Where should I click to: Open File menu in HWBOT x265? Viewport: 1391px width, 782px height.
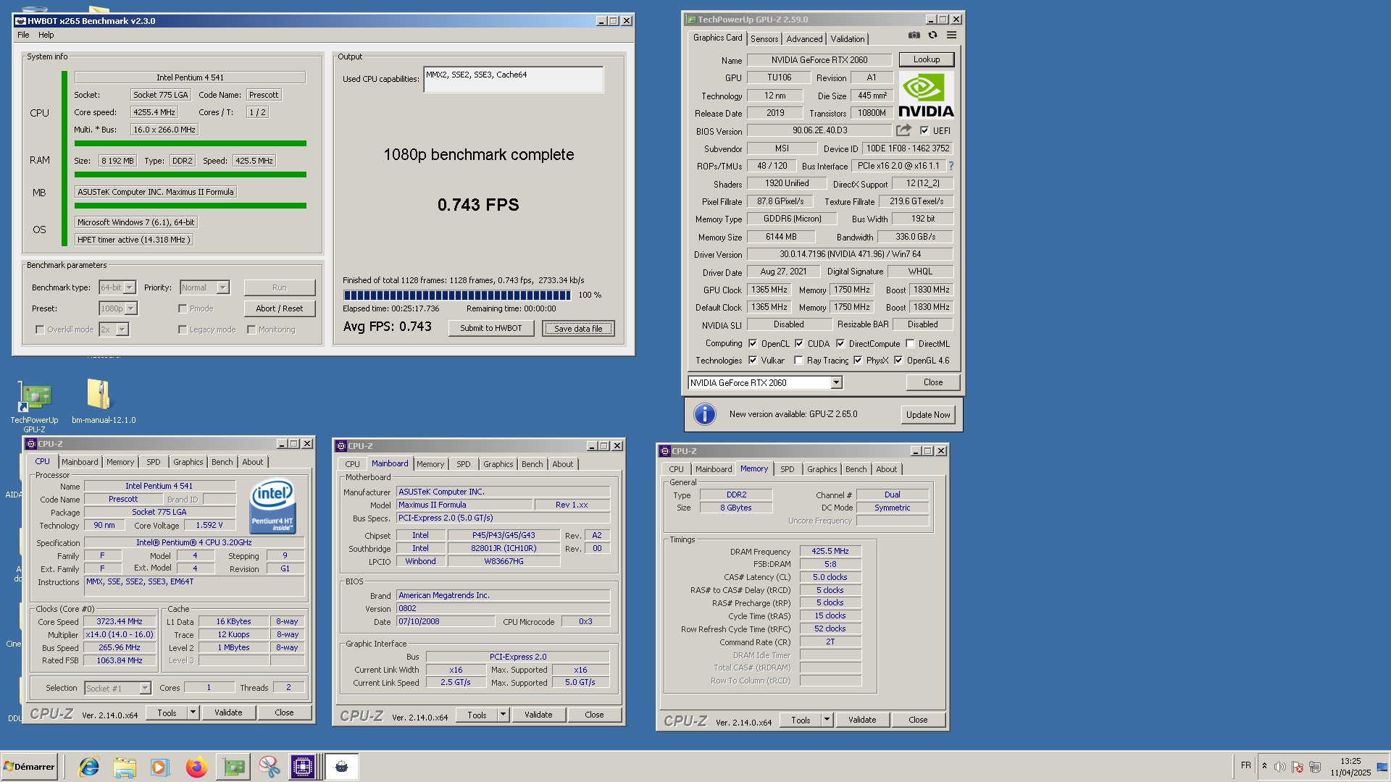click(x=23, y=35)
